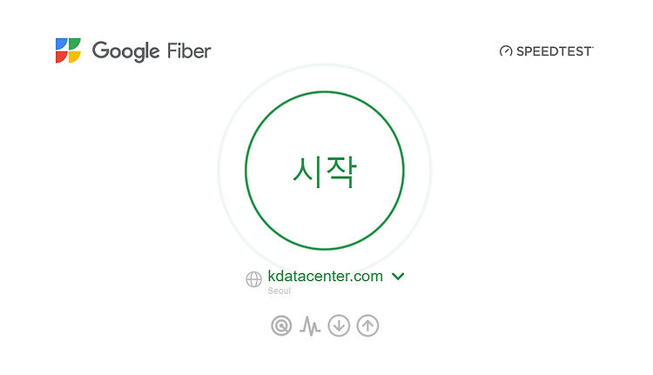Select the upload arrow icon
Viewport: 653px width, 375px height.
[367, 325]
